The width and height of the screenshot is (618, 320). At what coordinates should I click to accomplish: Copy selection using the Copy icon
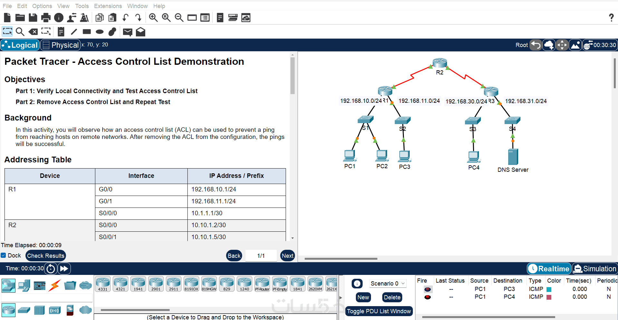100,18
